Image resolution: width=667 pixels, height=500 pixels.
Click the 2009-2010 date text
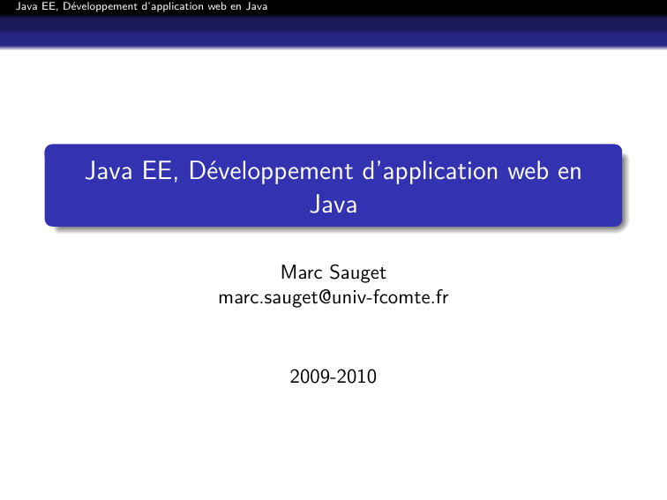[x=333, y=377]
